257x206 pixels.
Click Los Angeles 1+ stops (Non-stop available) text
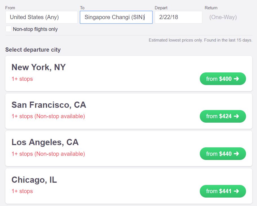pos(48,154)
